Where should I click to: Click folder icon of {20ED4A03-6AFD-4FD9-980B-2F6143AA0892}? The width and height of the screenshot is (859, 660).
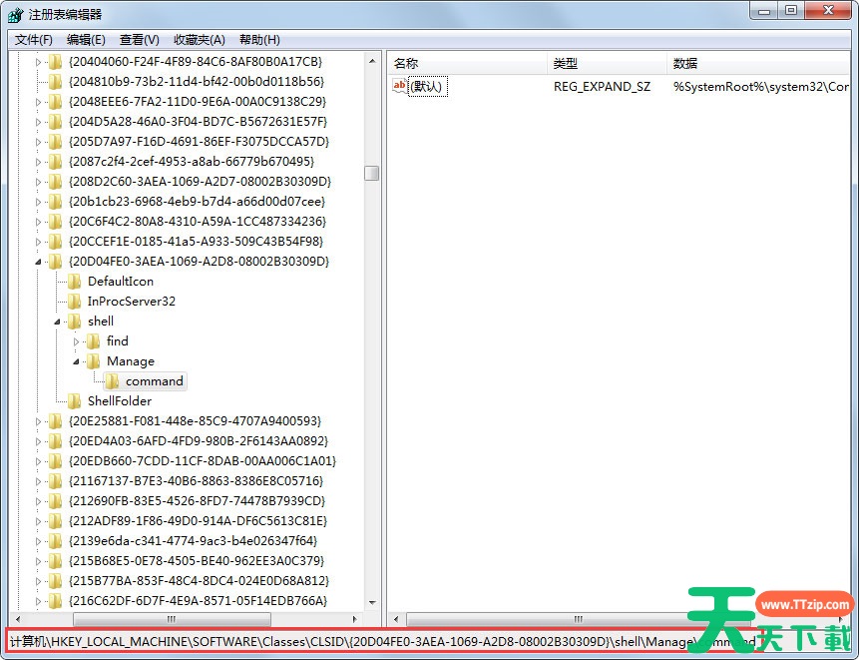point(55,440)
